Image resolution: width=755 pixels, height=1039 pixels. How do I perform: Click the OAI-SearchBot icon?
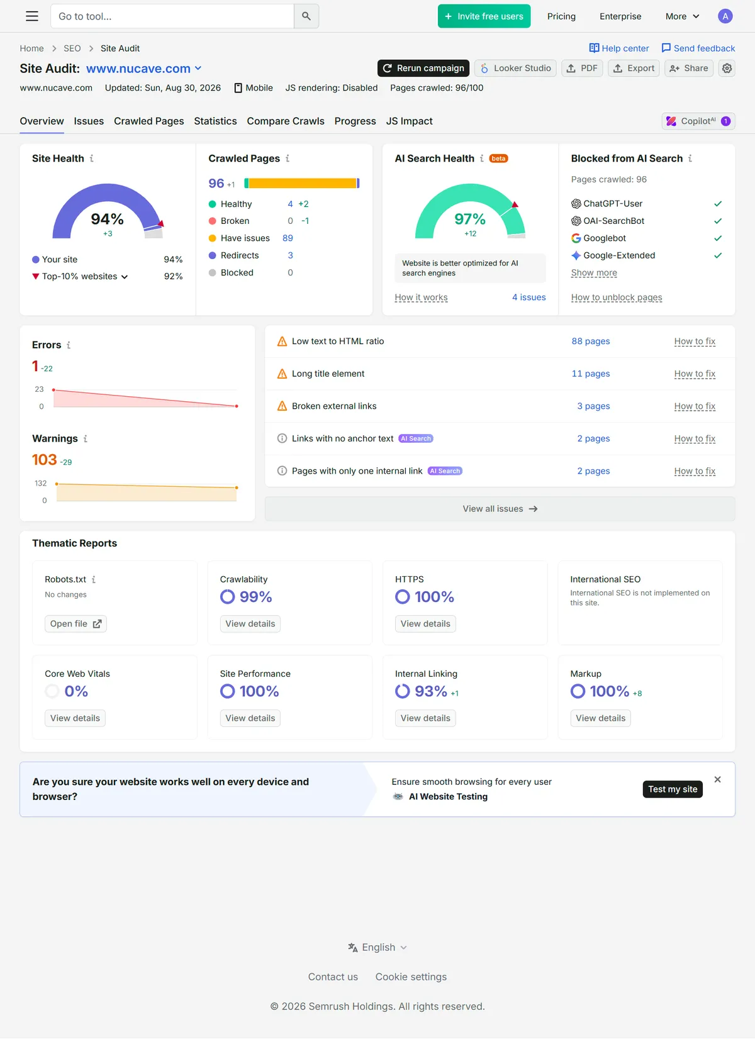pos(576,221)
